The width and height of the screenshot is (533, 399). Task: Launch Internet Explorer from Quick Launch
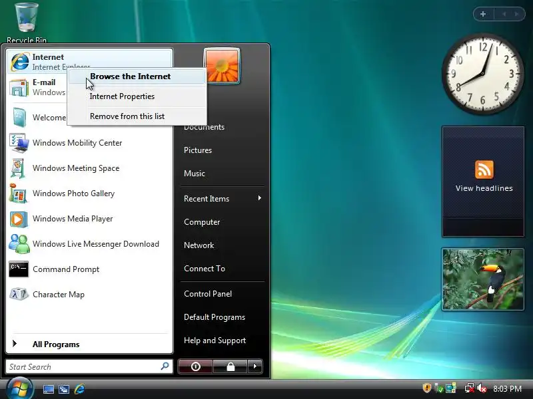click(x=79, y=389)
